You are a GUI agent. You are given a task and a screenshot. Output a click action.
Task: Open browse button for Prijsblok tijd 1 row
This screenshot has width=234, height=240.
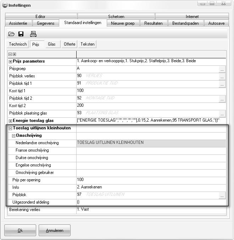(222, 84)
